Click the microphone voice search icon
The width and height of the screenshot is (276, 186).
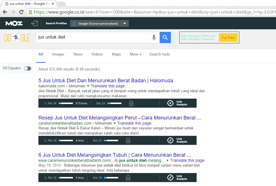tap(154, 37)
